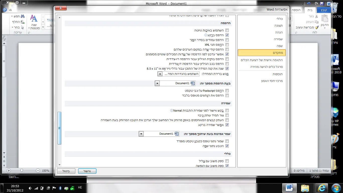Expand the Document1 dropdown for printing this document

157,83
